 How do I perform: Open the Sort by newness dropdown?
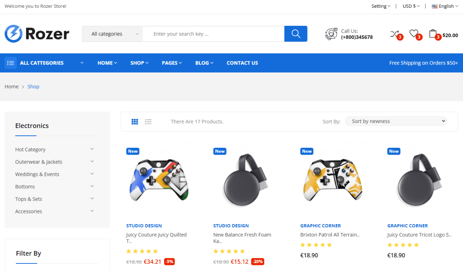(396, 121)
